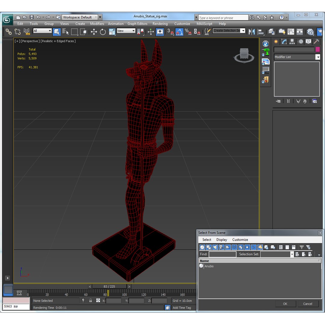Open the 3ds Max application menu logo
325x325 pixels.
(x=7, y=20)
